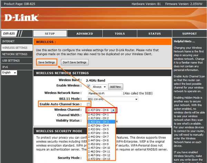
Task: Click the Don't Save Settings button
Action: click(75, 62)
